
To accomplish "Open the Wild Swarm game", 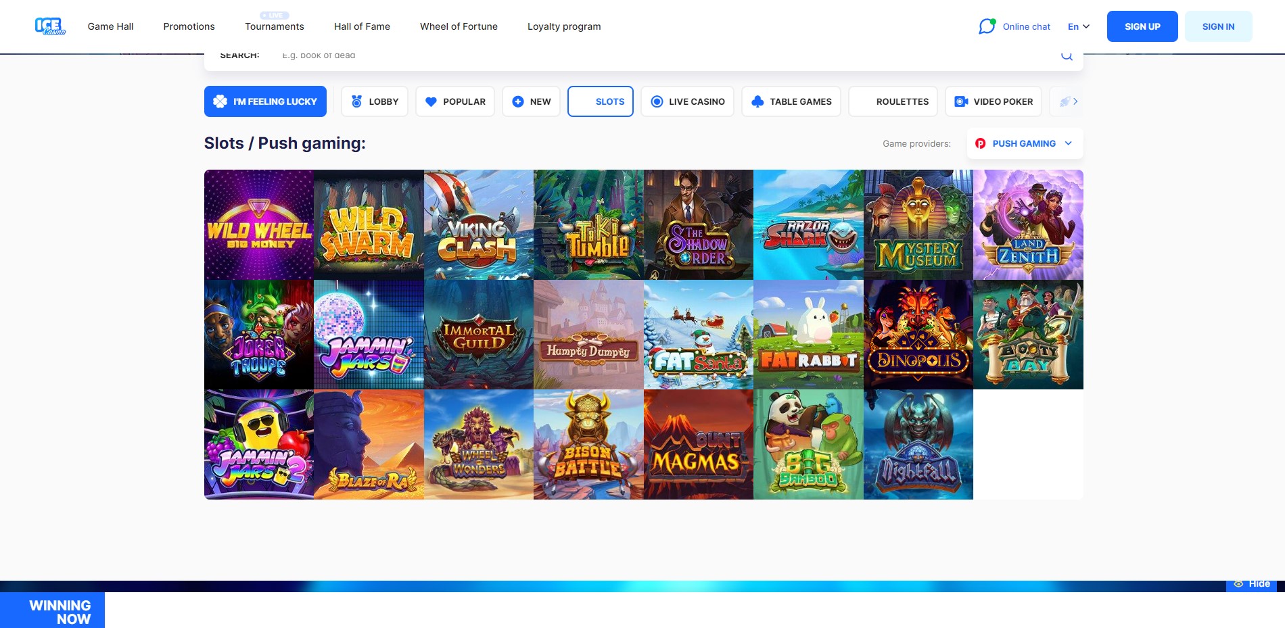I will (x=369, y=224).
